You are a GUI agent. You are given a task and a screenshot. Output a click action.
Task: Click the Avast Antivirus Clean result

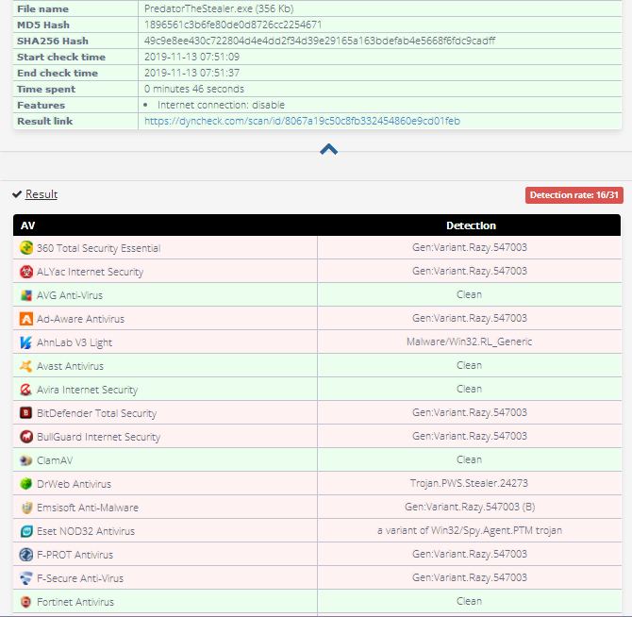click(469, 365)
